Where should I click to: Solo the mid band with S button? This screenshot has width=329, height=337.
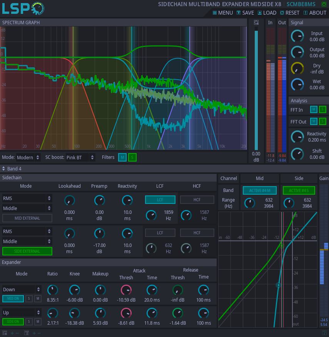[29, 299]
